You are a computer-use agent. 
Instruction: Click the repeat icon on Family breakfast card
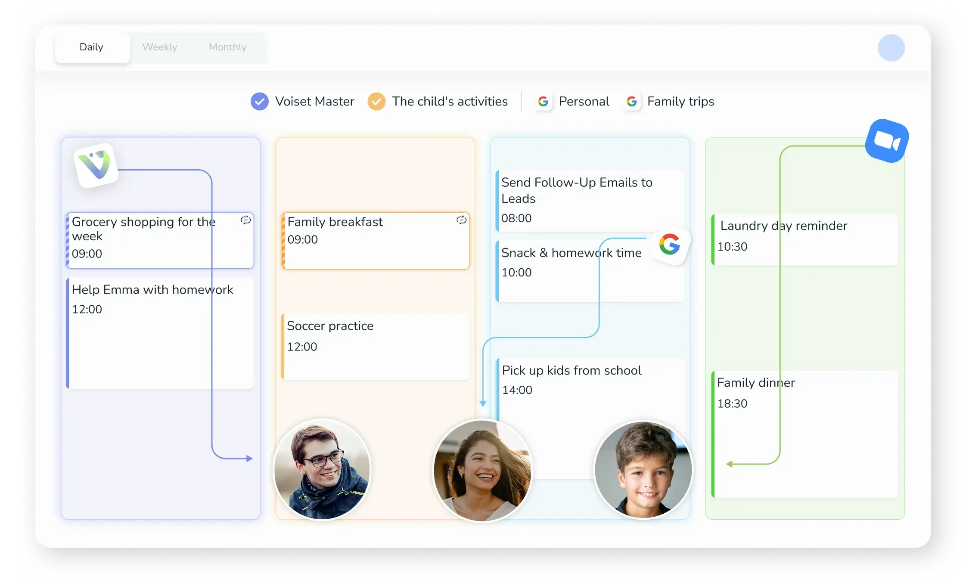[461, 220]
